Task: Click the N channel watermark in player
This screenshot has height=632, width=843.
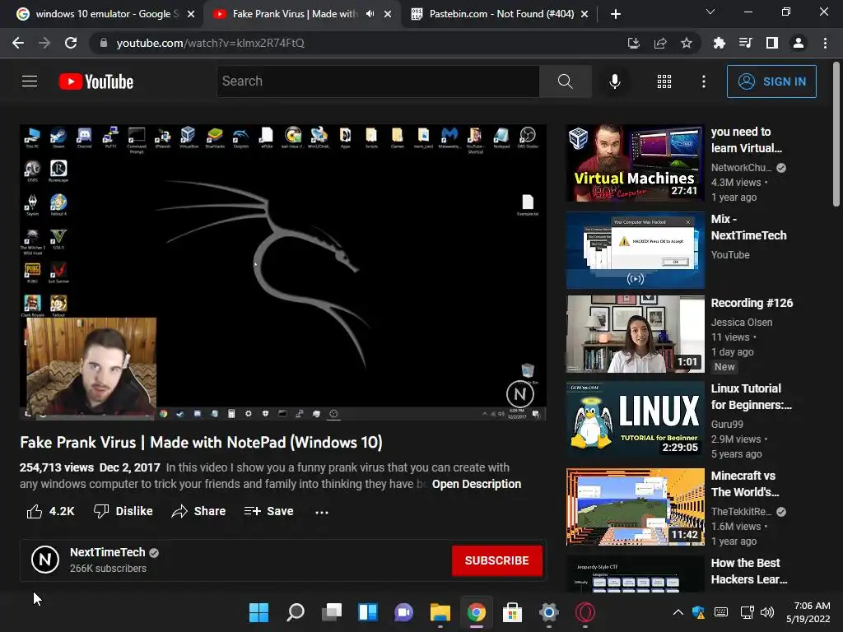Action: click(519, 394)
